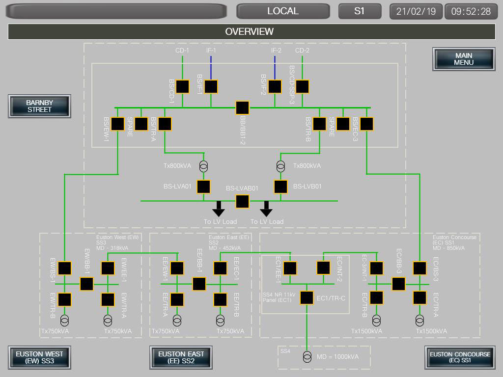Click breaker BS/EC-3
The height and width of the screenshot is (377, 503).
tap(366, 124)
